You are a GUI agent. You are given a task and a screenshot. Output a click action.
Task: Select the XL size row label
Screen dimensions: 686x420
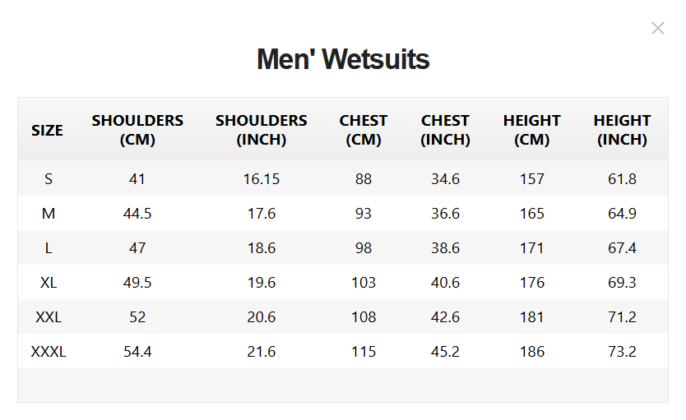[49, 283]
